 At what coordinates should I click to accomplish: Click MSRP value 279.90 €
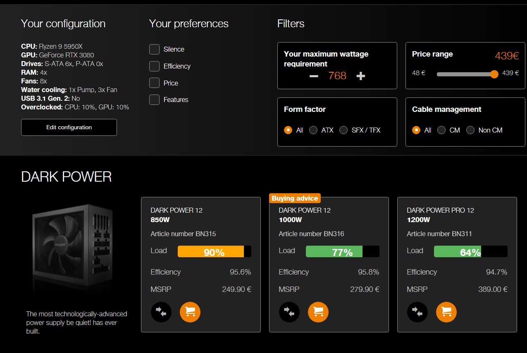(365, 289)
